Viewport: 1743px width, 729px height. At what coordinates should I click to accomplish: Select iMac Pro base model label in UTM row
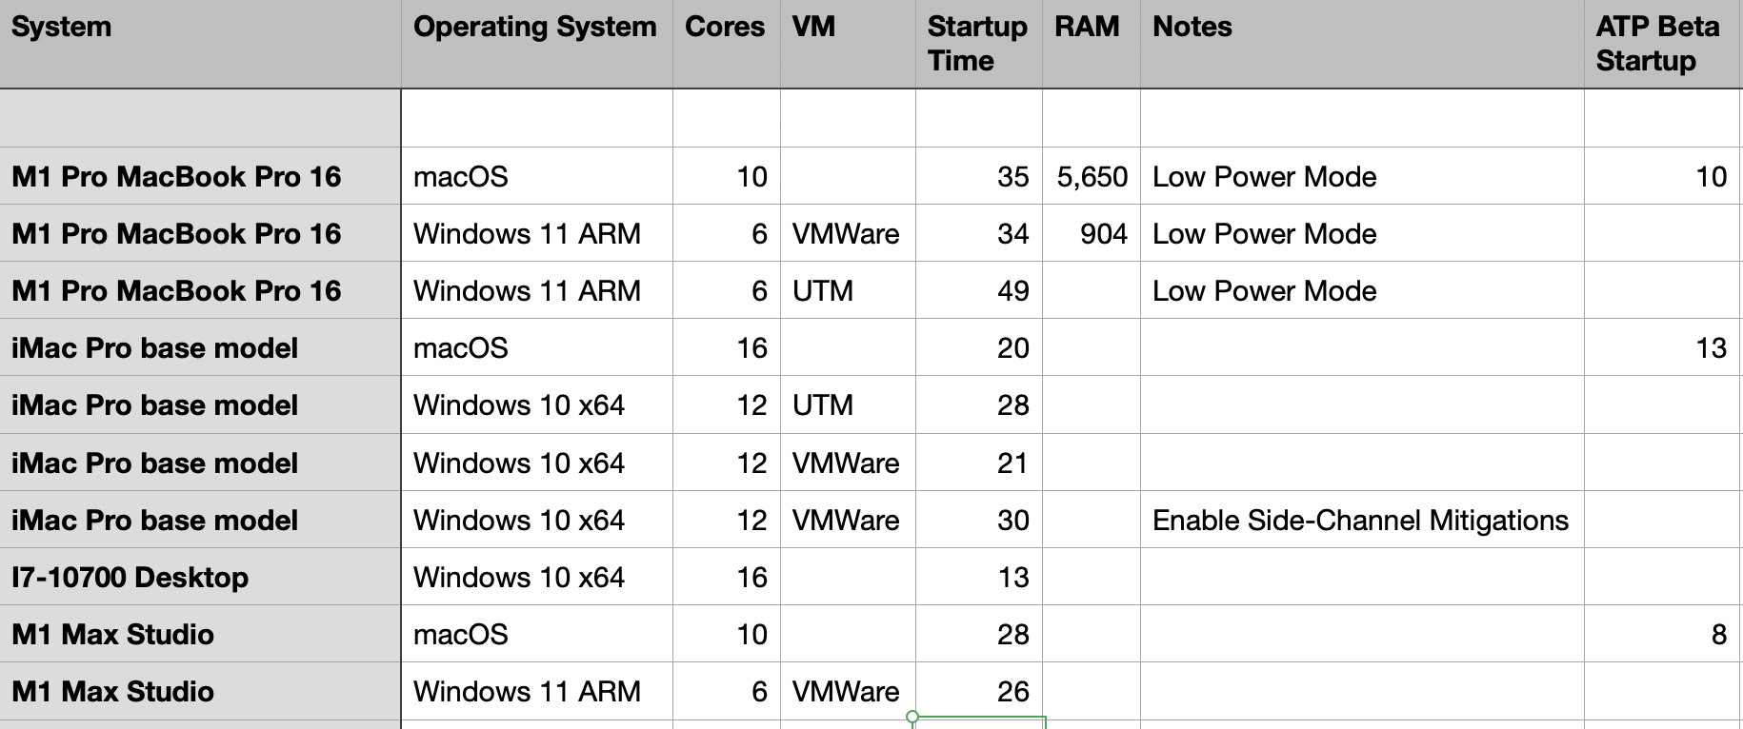pos(200,404)
